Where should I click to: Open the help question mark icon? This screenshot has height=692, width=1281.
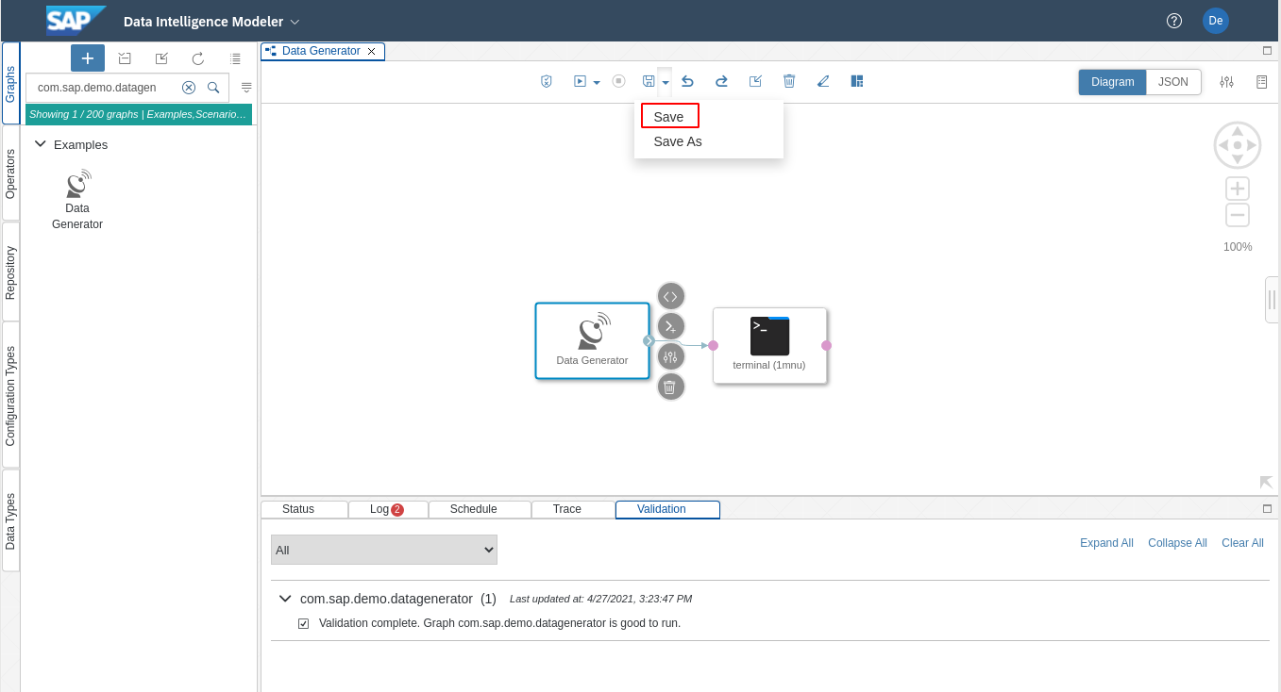[x=1174, y=21]
